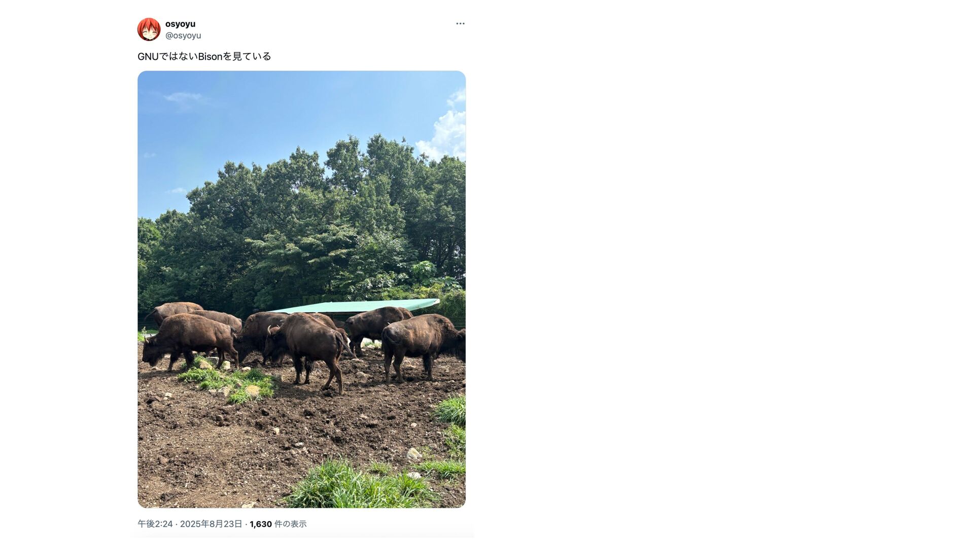This screenshot has width=974, height=548.
Task: Click osyoyu's red-haired avatar icon
Action: pos(149,29)
